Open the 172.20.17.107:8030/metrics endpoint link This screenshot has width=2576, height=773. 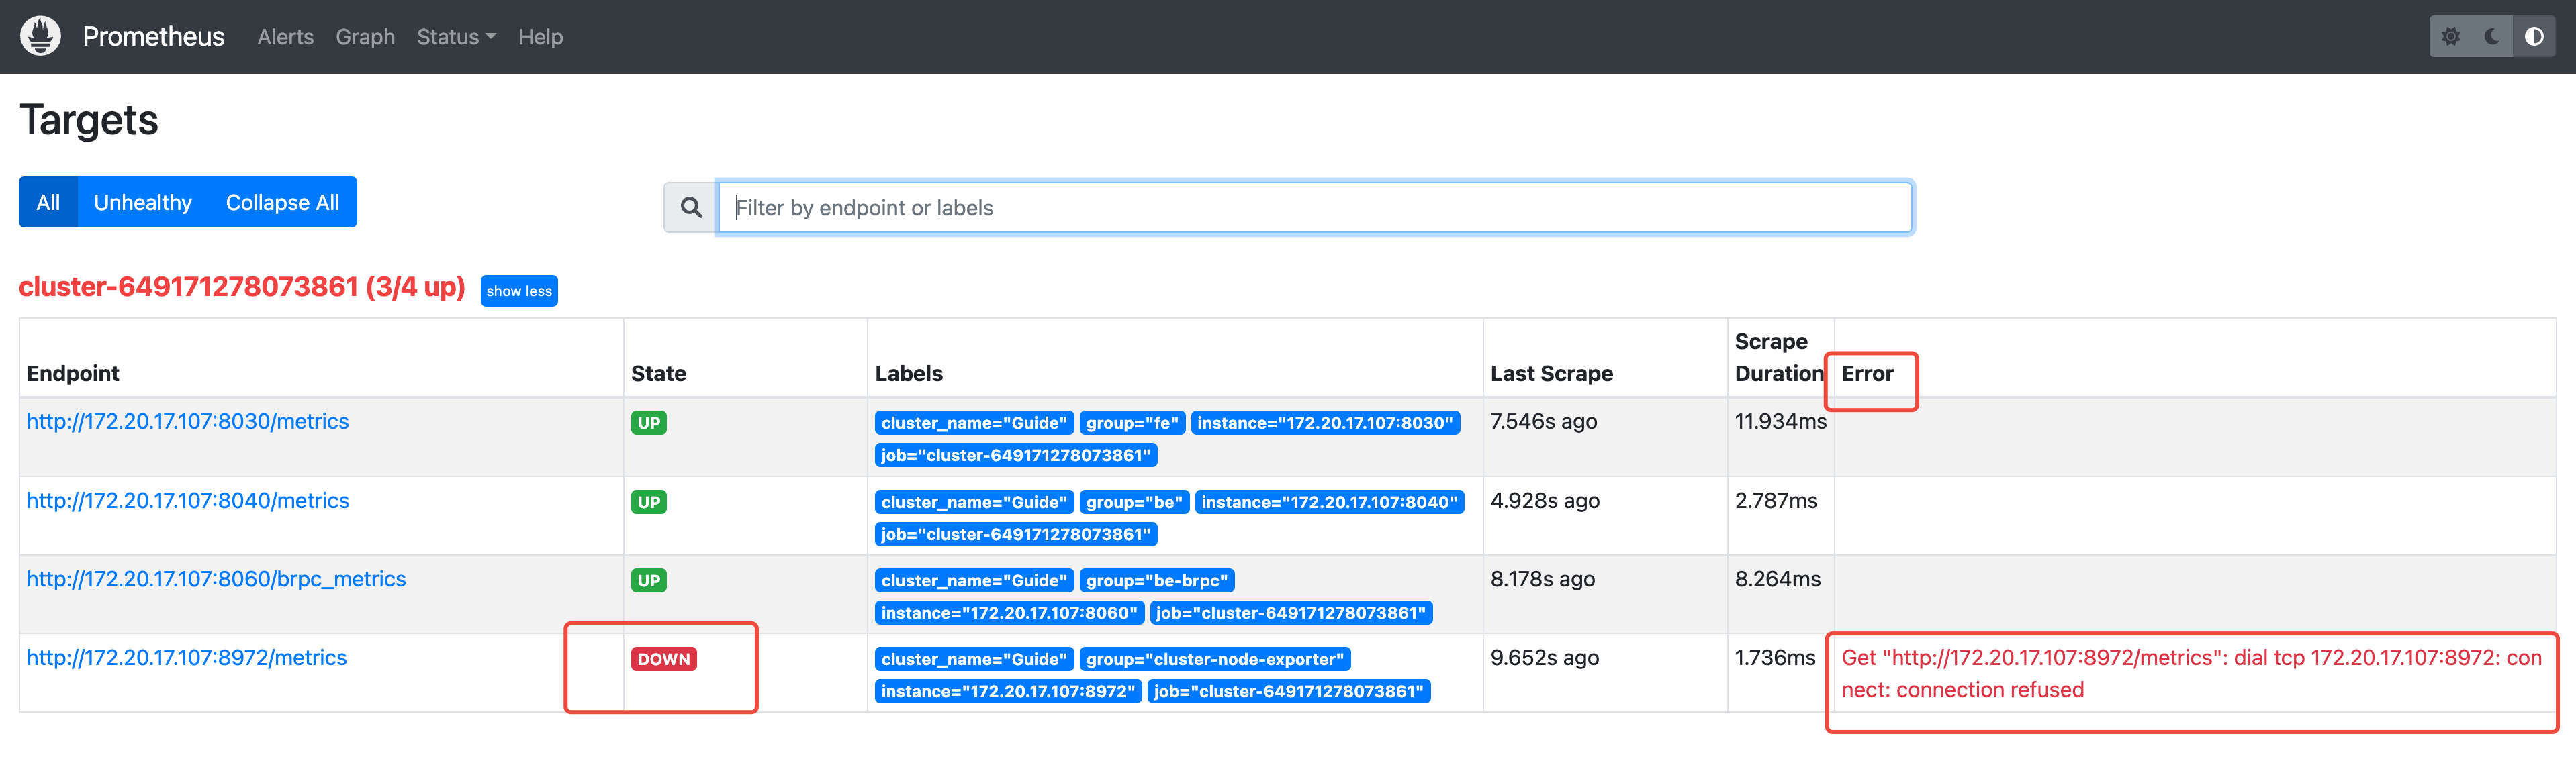coord(188,421)
